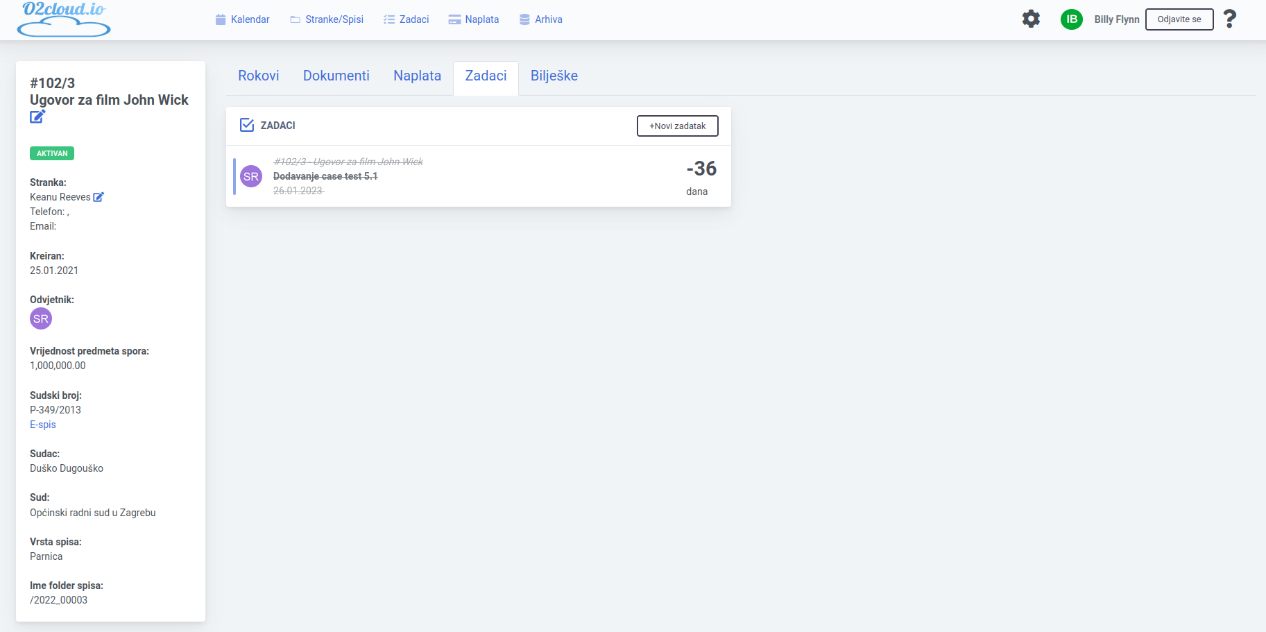1266x632 pixels.
Task: Switch to the Dokumenti tab
Action: (x=336, y=76)
